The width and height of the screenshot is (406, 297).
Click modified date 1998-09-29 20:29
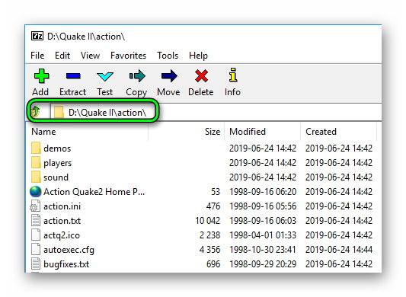pos(263,264)
